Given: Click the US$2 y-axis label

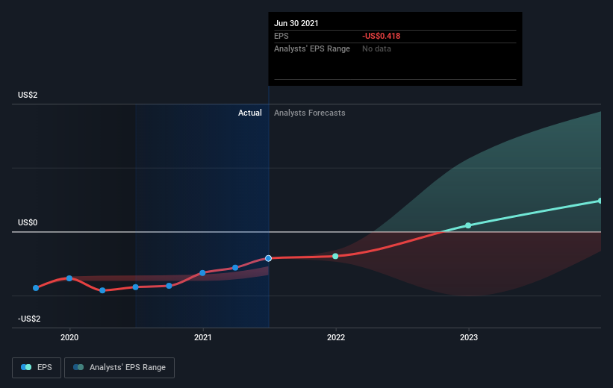Looking at the screenshot, I should 28,95.
